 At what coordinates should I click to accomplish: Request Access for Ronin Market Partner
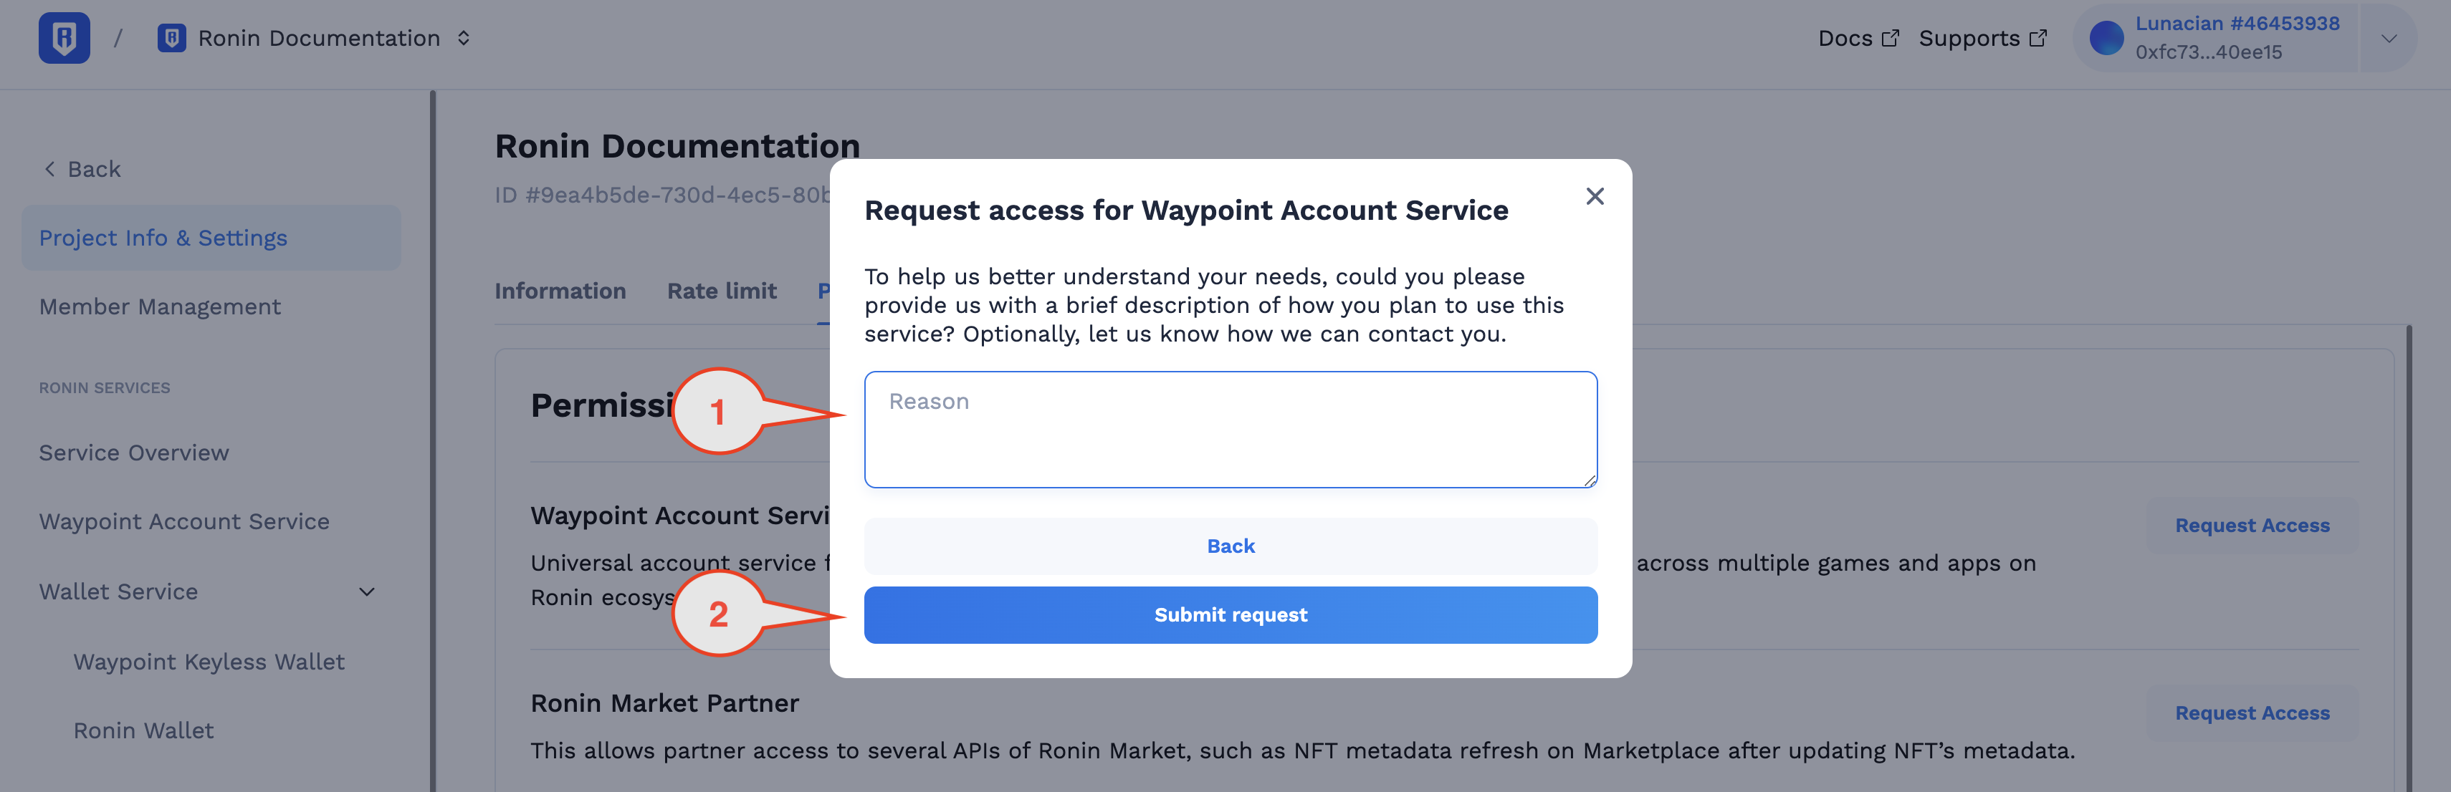pyautogui.click(x=2252, y=713)
